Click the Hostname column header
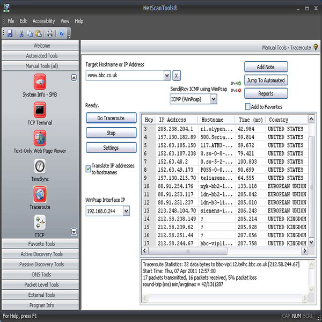The height and width of the screenshot is (322, 322). coord(216,120)
